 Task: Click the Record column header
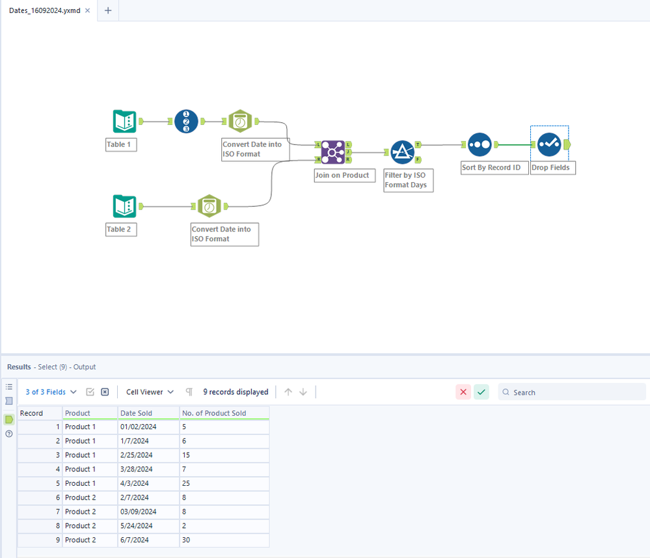(40, 413)
